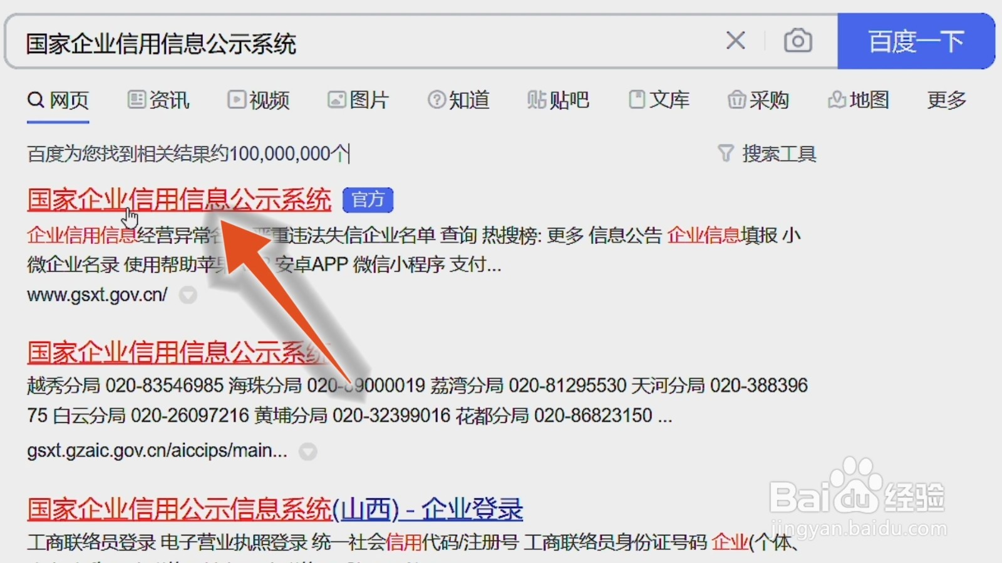Click the 官方 badge on first result

coord(368,200)
